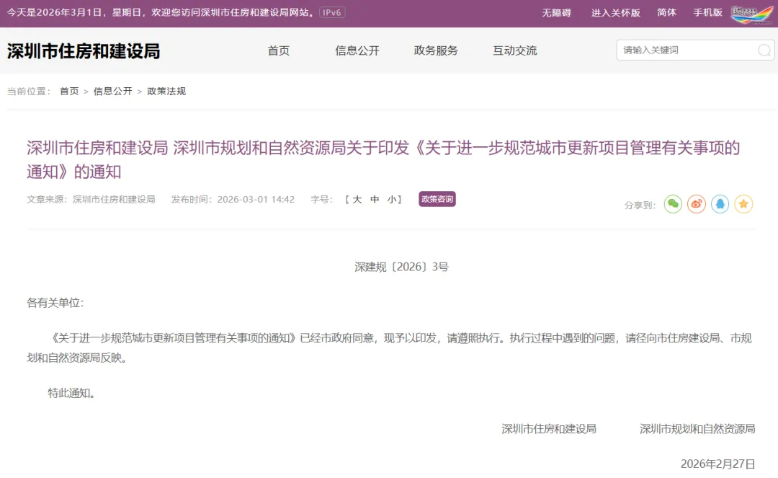
Task: Open 无障碍 accessibility mode
Action: [556, 13]
